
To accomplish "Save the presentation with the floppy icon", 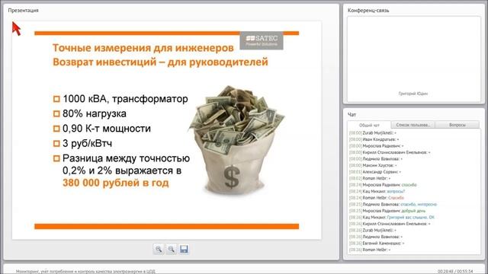I will [184, 249].
